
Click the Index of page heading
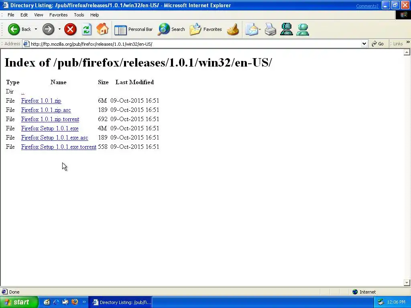coord(138,63)
